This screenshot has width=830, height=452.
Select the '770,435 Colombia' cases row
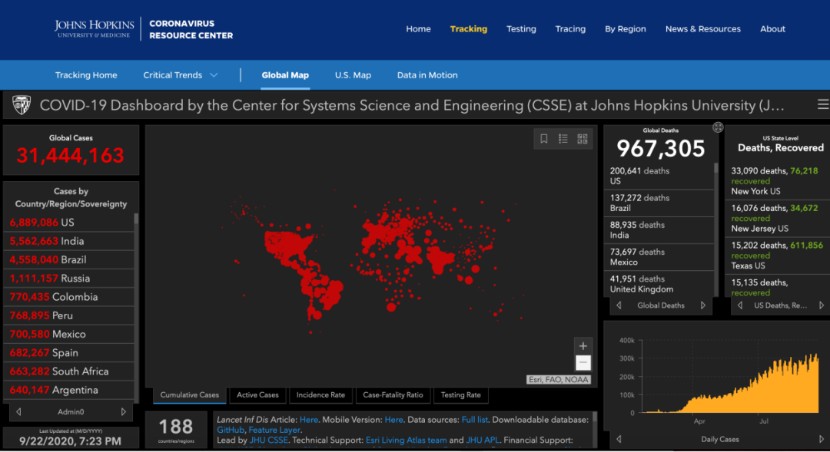tap(69, 297)
